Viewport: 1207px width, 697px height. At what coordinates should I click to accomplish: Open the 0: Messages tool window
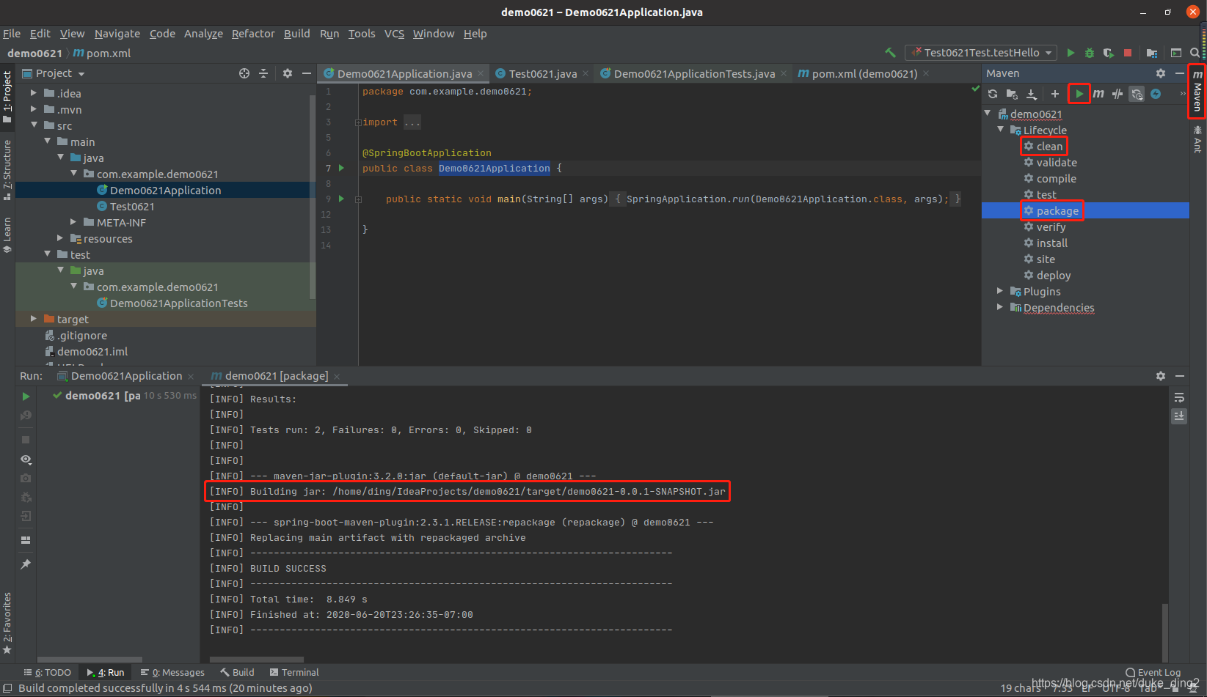pyautogui.click(x=173, y=672)
